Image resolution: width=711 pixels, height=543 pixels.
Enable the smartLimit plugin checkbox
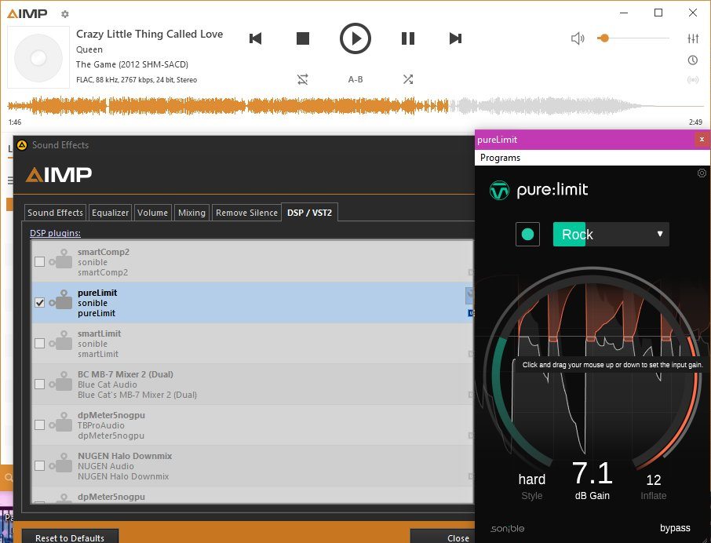point(39,343)
